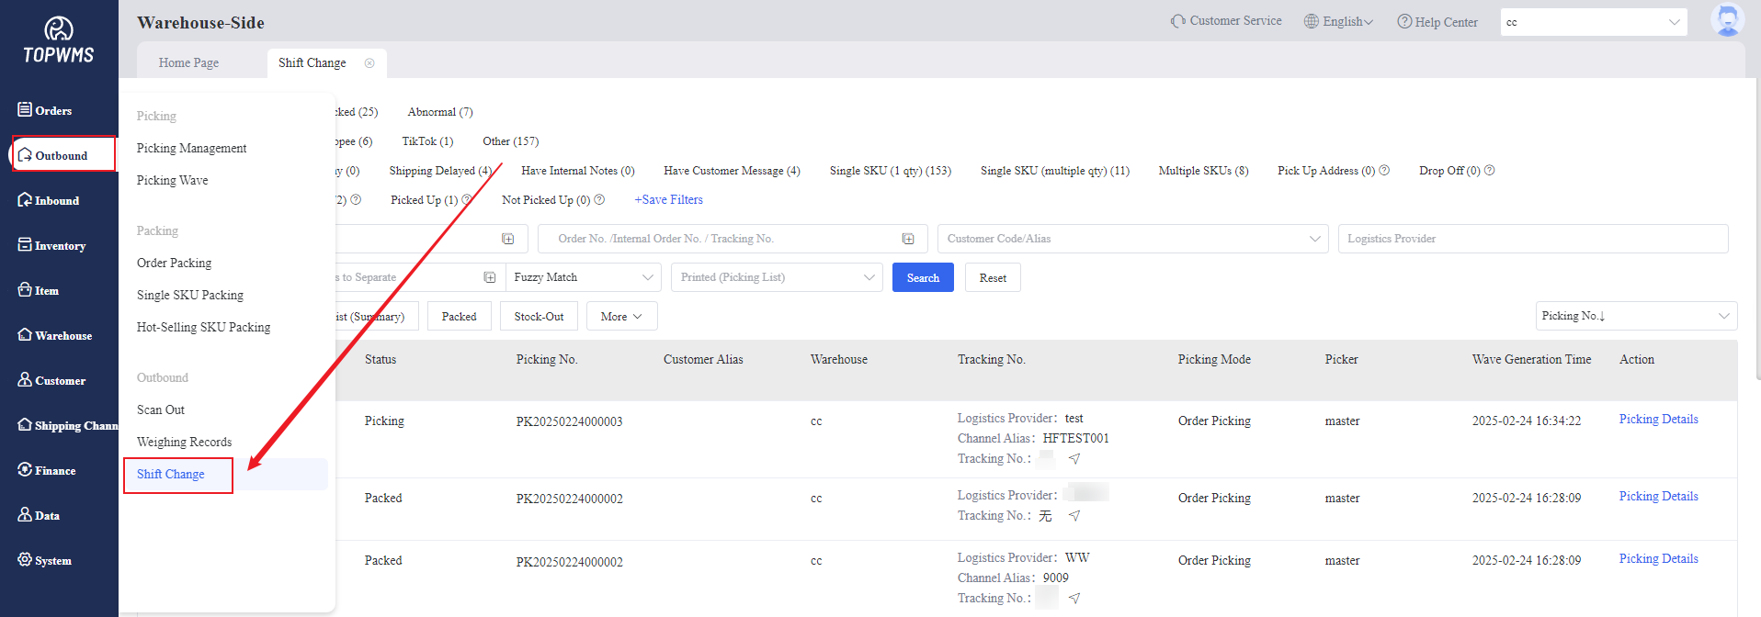Expand the Fuzzy Match dropdown

pos(583,277)
